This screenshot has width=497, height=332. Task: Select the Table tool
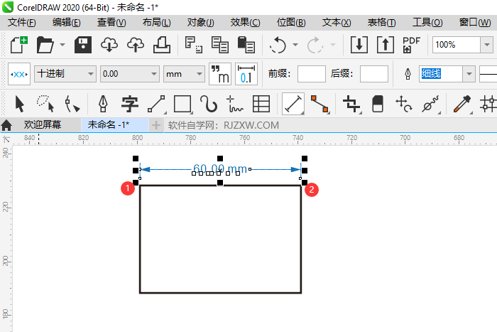[x=261, y=104]
